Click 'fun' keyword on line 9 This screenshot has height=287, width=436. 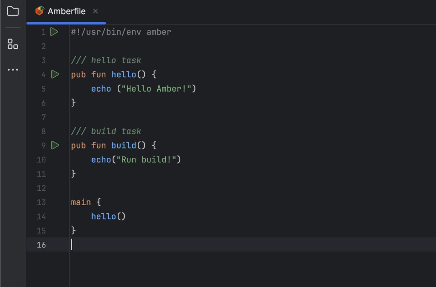pyautogui.click(x=98, y=145)
